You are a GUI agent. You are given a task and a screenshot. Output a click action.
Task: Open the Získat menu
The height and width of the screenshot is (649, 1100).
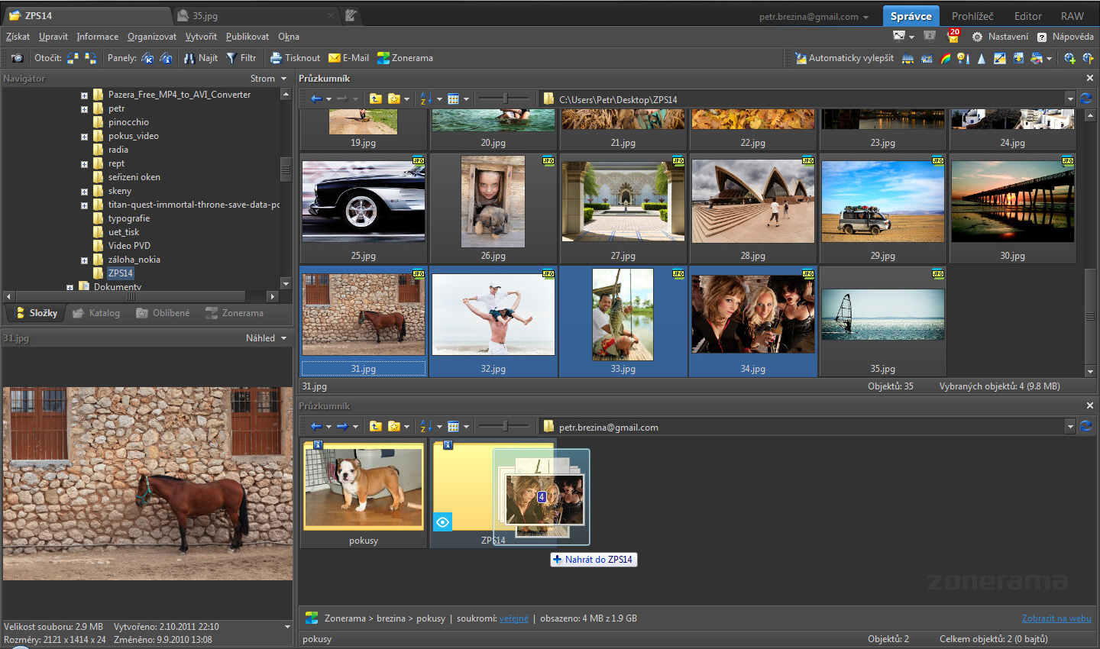(18, 37)
